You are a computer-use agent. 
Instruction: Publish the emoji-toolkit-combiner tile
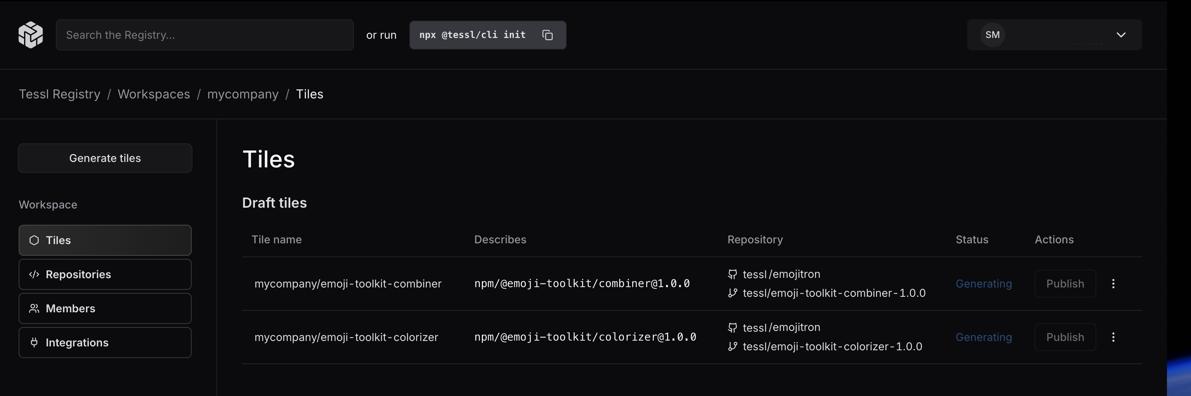click(1065, 284)
